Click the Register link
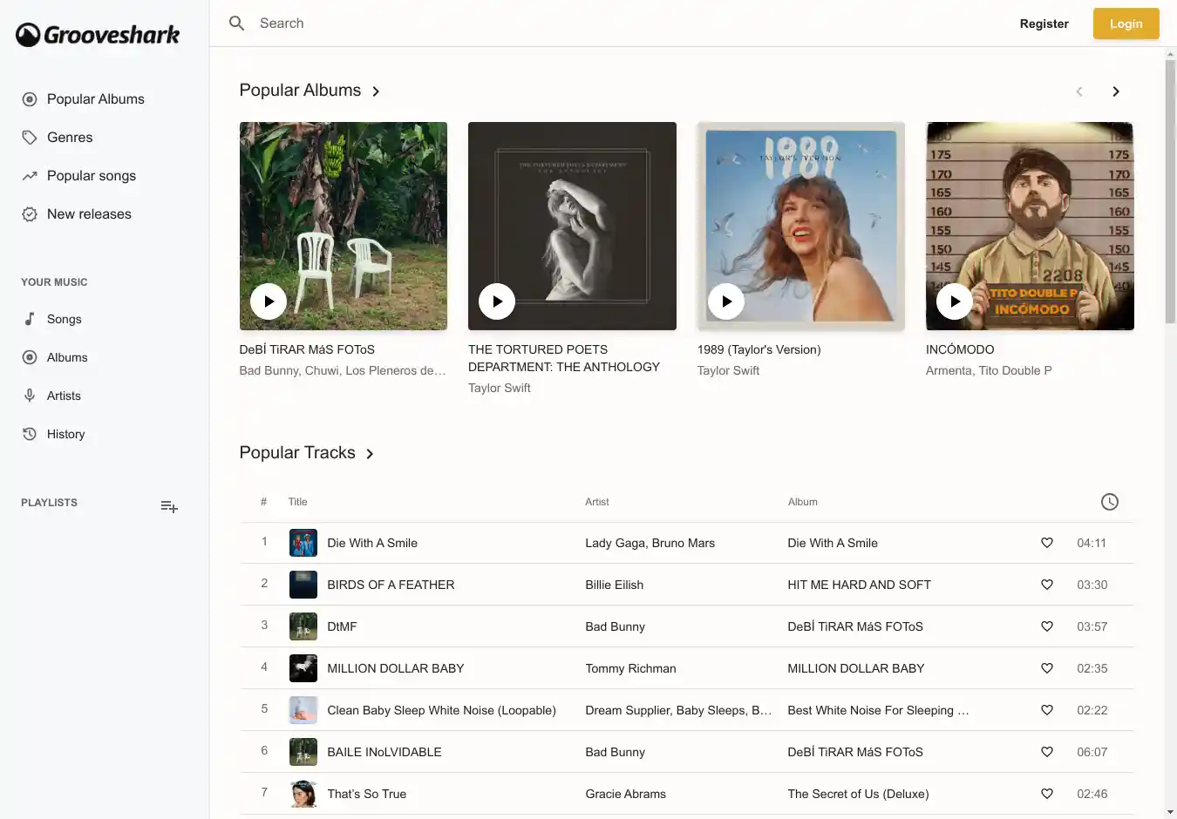 point(1044,24)
